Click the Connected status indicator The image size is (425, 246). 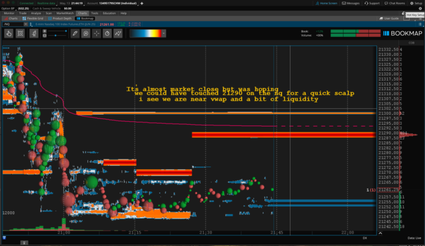coord(26,4)
